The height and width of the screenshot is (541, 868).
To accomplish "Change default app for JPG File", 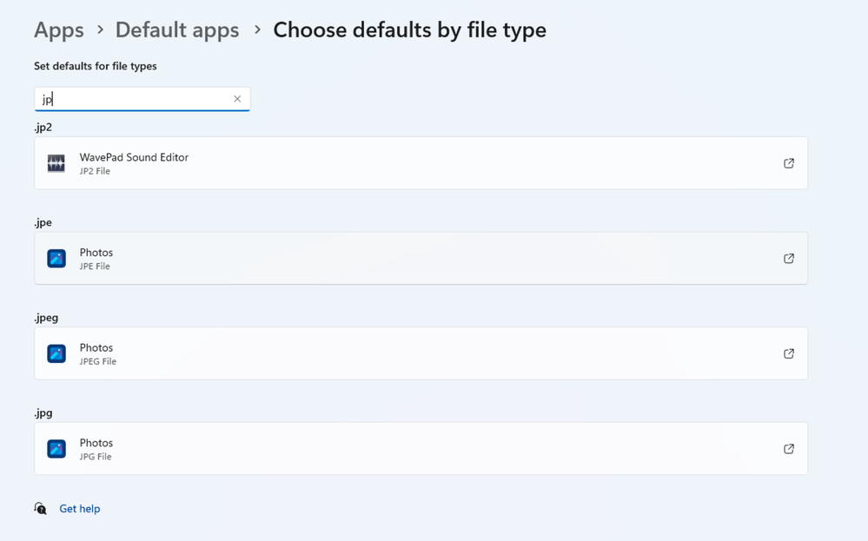I will coord(421,449).
